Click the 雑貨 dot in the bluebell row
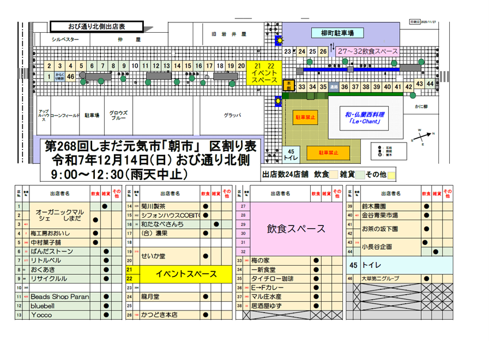Image resolution: width=489 pixels, height=341 pixels. 105,306
